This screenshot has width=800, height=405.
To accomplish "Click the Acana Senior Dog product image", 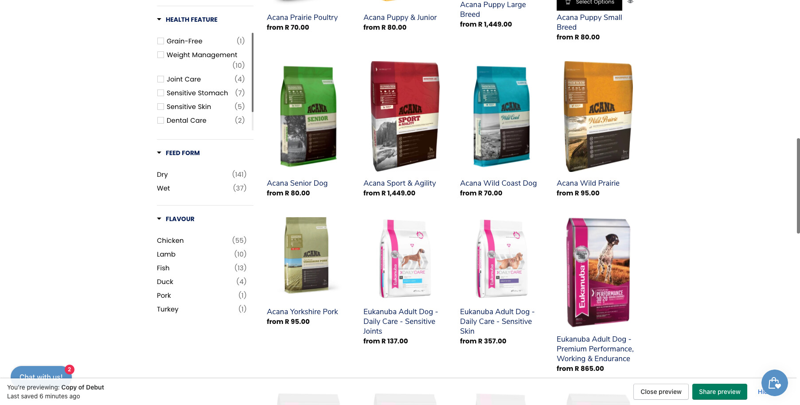I will [308, 116].
